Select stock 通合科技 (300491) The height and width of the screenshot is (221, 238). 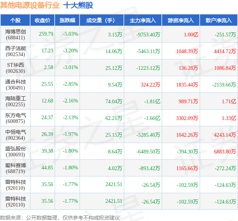(x=15, y=85)
